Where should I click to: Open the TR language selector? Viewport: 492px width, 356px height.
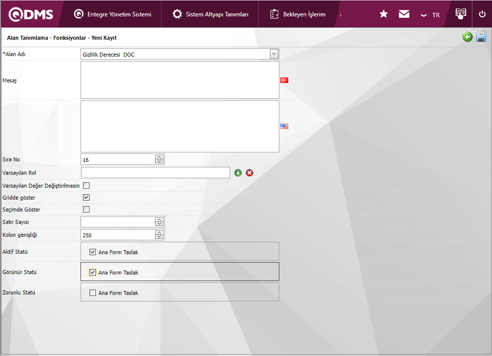pos(430,15)
